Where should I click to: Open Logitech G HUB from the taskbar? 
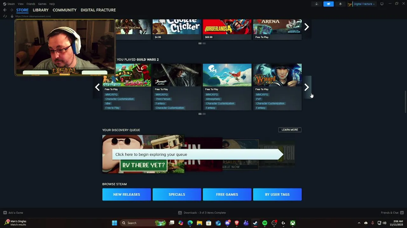click(283, 223)
